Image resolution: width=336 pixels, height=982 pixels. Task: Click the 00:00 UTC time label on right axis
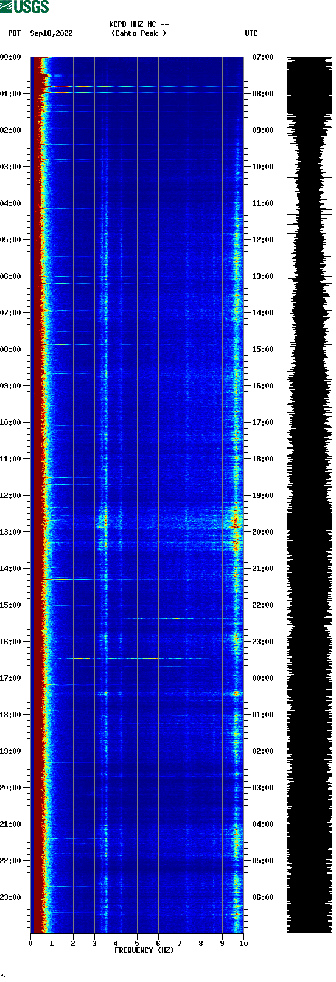click(263, 678)
